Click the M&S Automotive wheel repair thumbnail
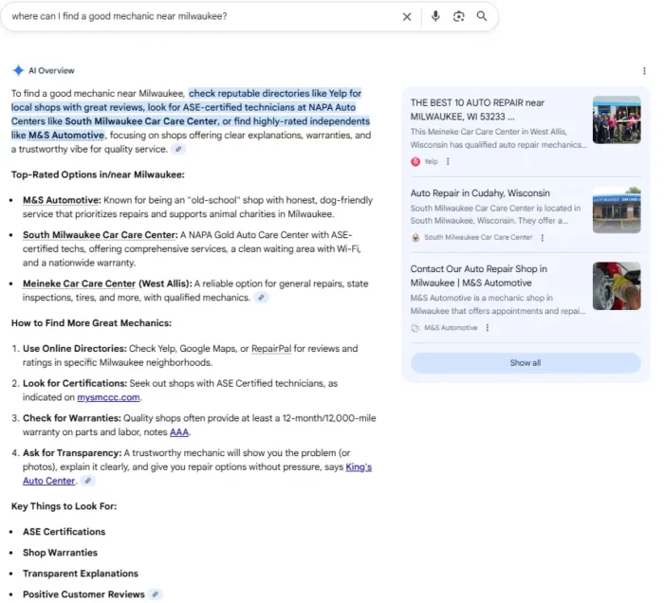 pos(617,286)
